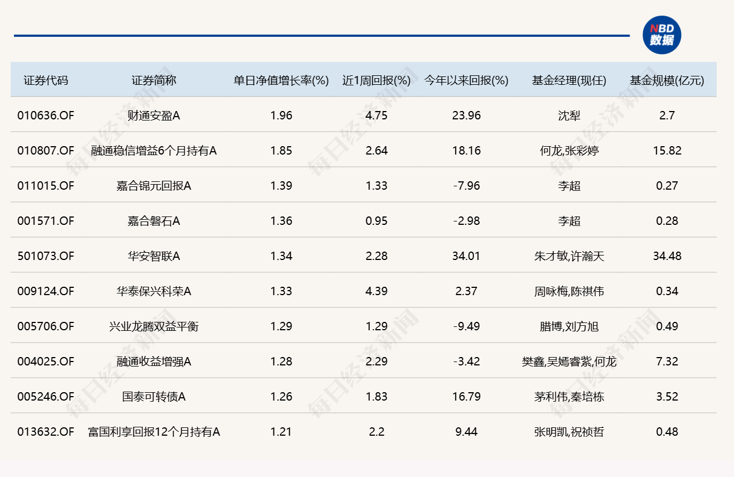Select fund size 2.7 for 财通安盈A
This screenshot has height=477, width=734.
click(x=667, y=115)
